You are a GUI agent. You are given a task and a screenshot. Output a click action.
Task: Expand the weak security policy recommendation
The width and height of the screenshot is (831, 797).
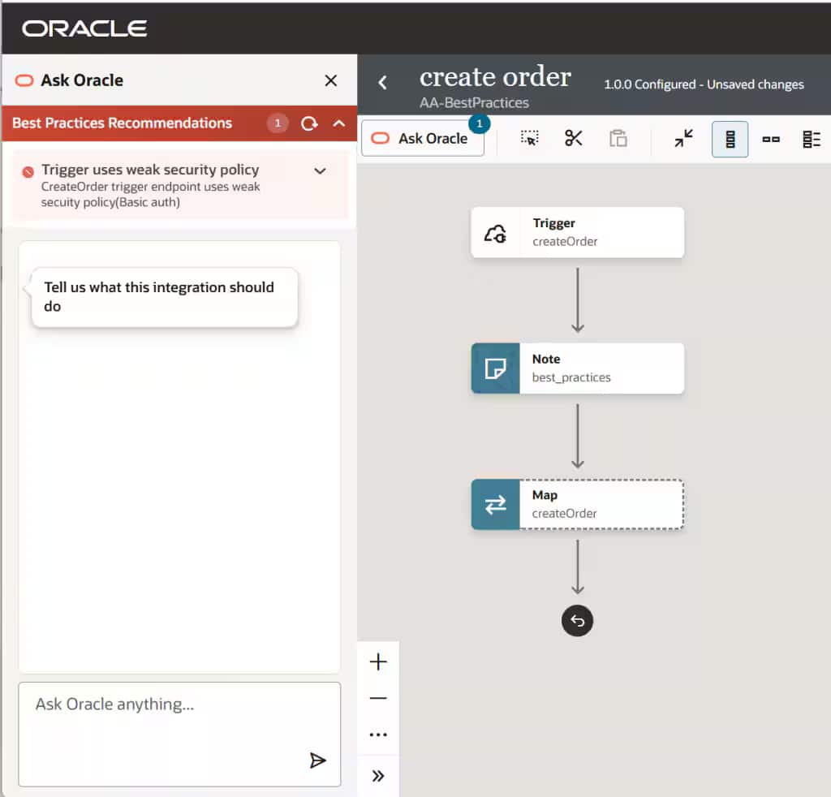click(320, 170)
